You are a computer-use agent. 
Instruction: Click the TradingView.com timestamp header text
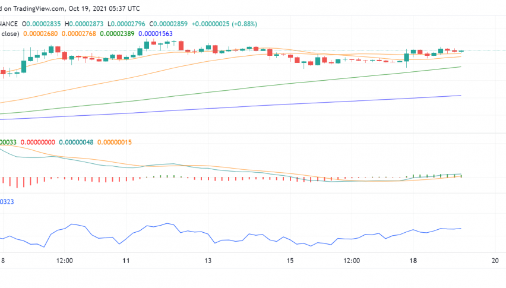click(x=70, y=9)
